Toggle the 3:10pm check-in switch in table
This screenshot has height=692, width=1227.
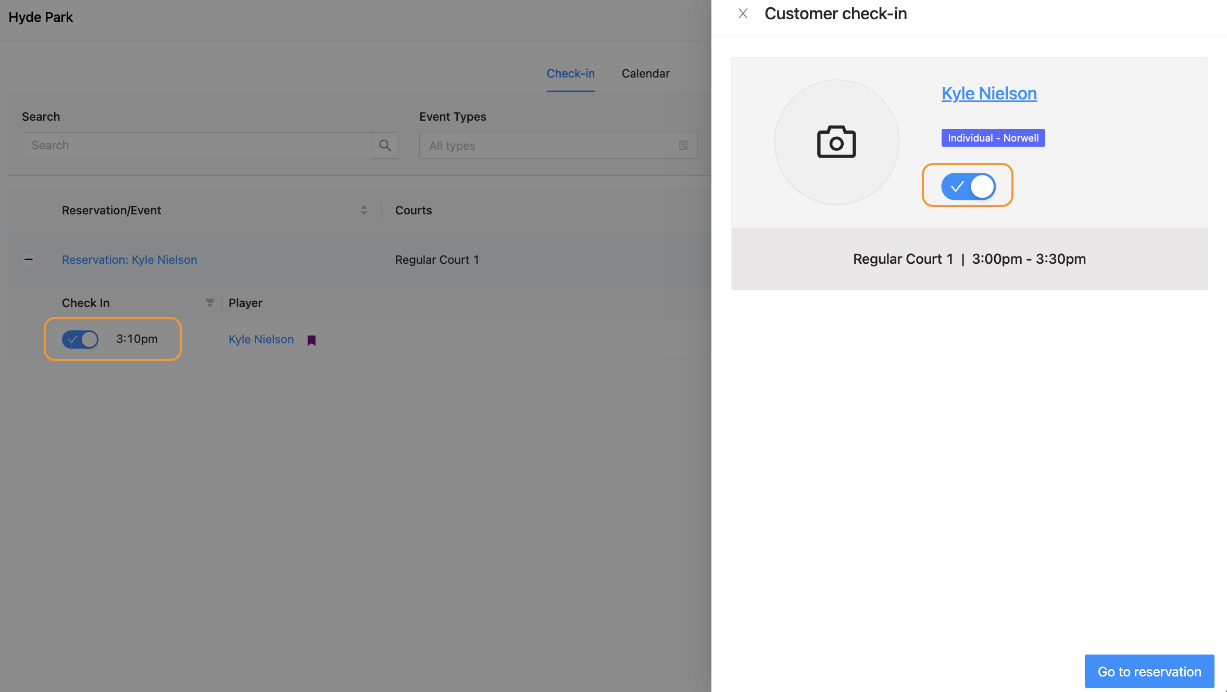[80, 339]
